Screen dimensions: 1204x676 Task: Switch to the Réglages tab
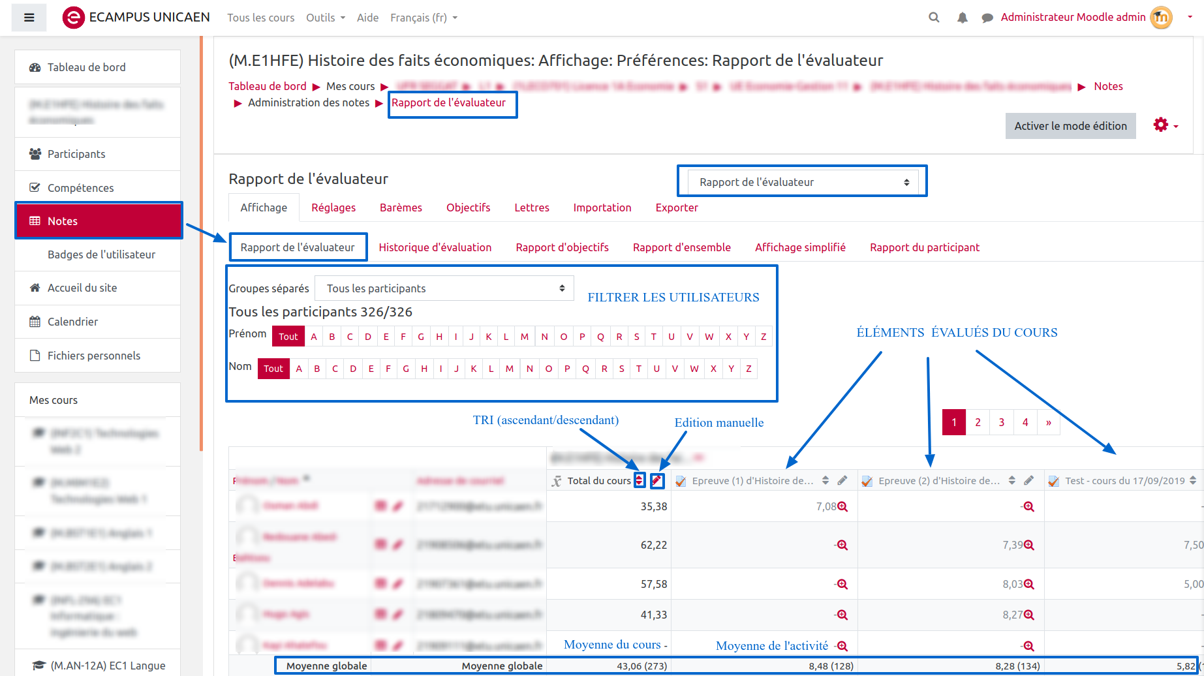coord(333,207)
